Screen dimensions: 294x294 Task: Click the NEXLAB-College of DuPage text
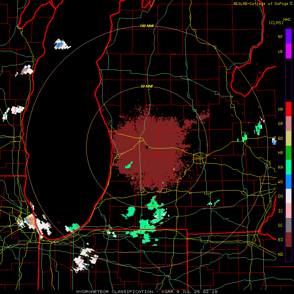point(261,4)
